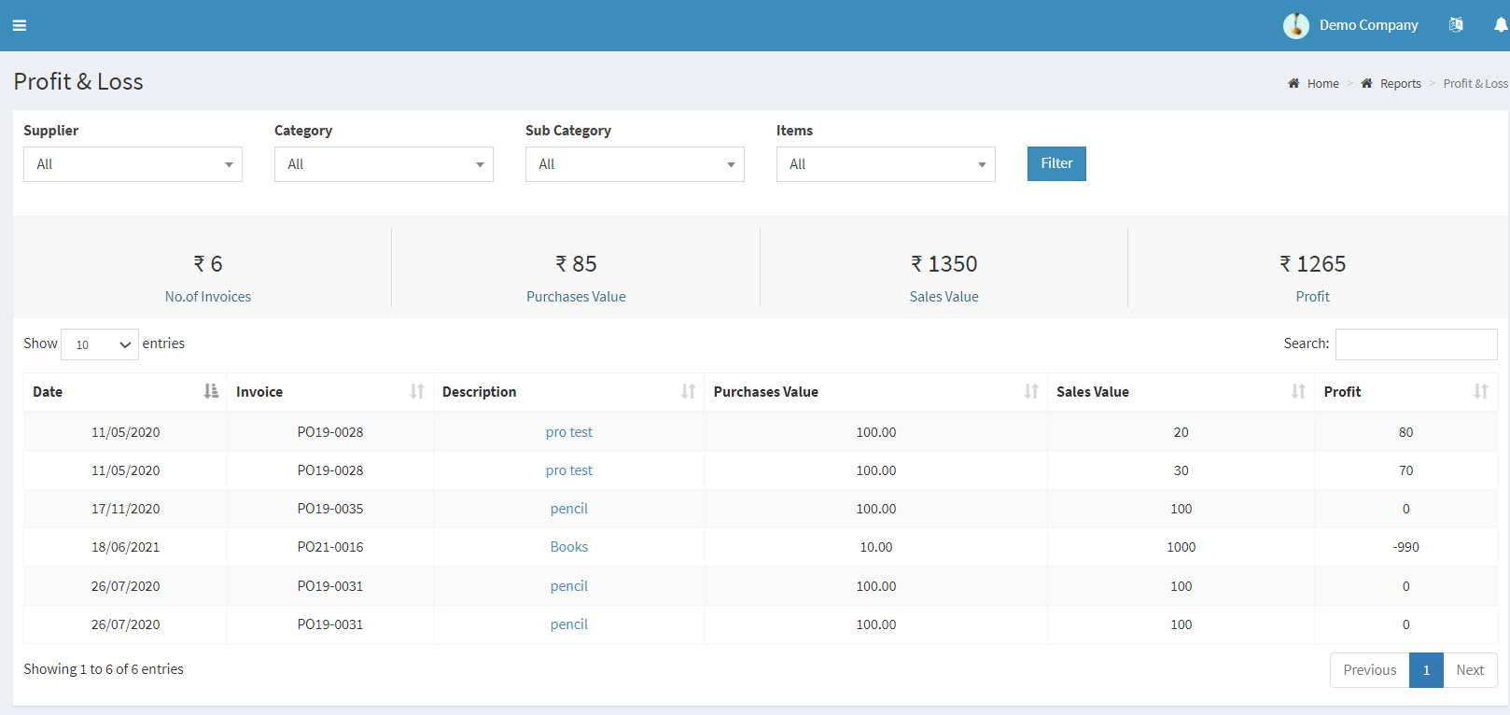This screenshot has width=1510, height=715.
Task: Open the Items dropdown
Action: pyautogui.click(x=886, y=164)
